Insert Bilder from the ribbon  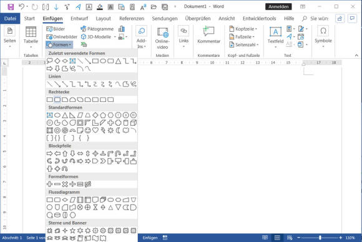(x=56, y=29)
